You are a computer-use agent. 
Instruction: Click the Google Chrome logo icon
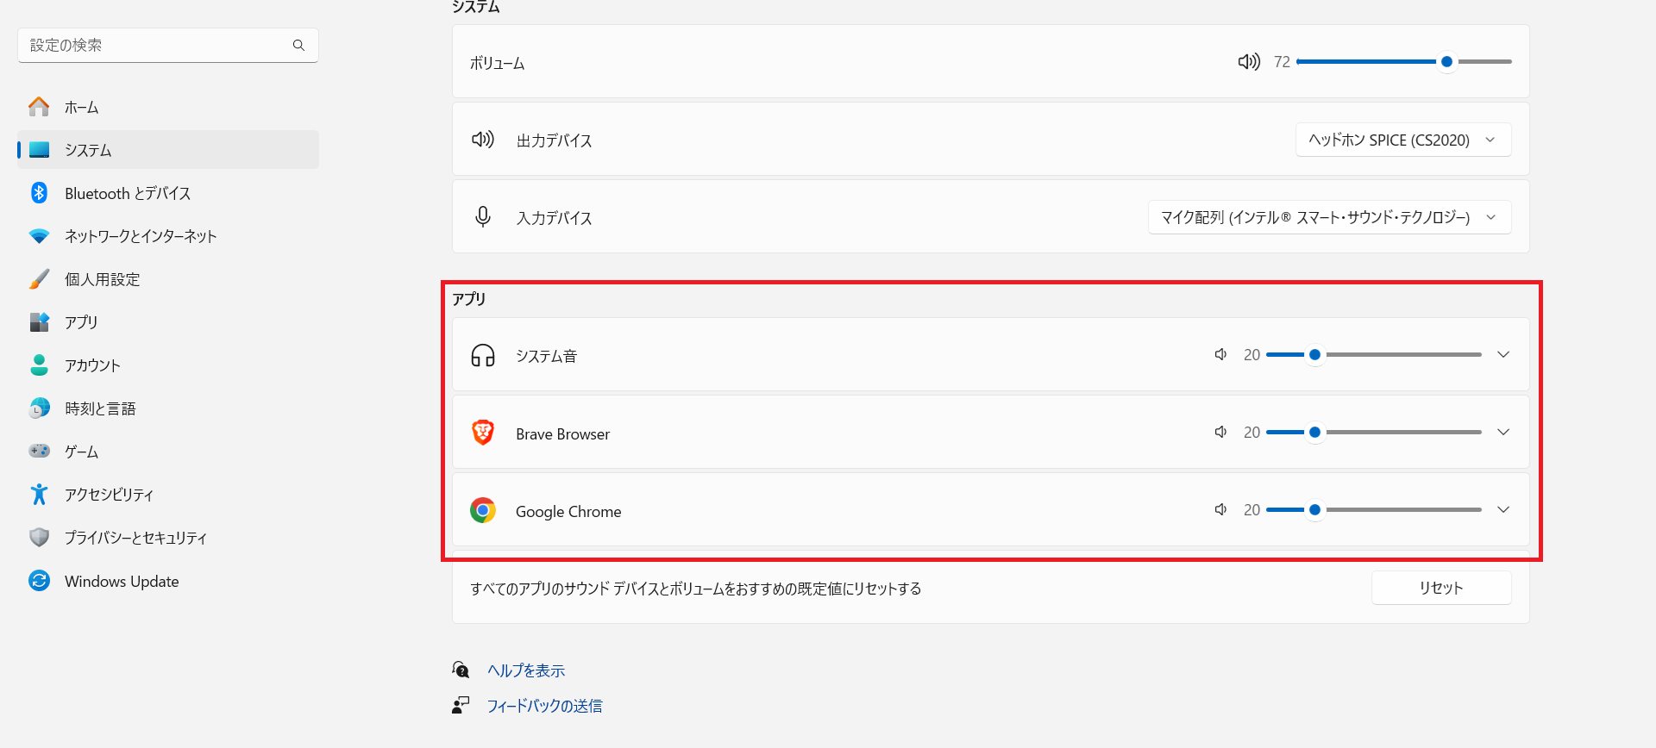coord(483,510)
